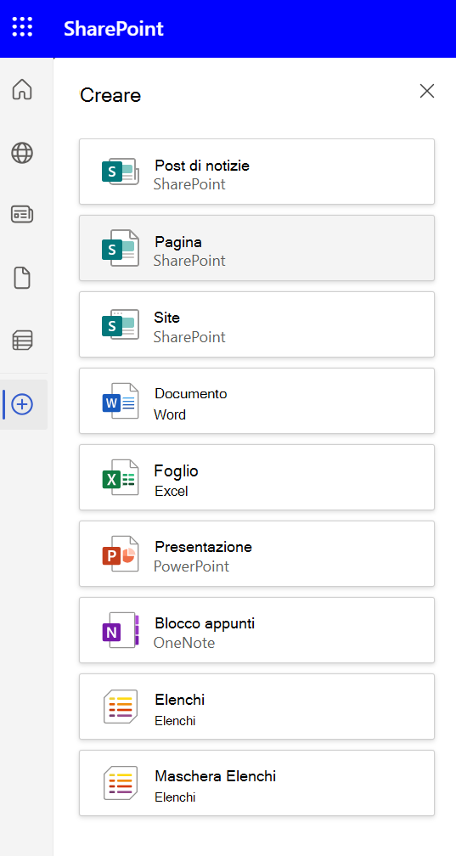This screenshot has height=856, width=456.
Task: Open My lists icon in sidebar
Action: [x=22, y=341]
